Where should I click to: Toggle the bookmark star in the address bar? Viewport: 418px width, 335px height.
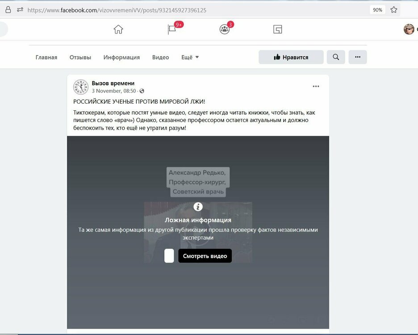[393, 8]
